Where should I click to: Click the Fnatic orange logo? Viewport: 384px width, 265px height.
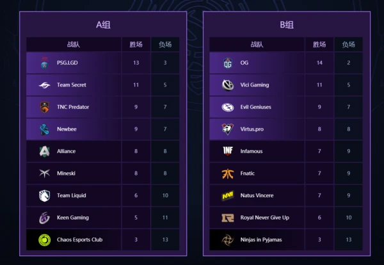[228, 173]
